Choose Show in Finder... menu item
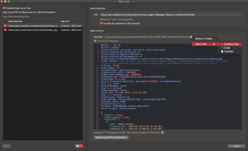 coord(204,39)
